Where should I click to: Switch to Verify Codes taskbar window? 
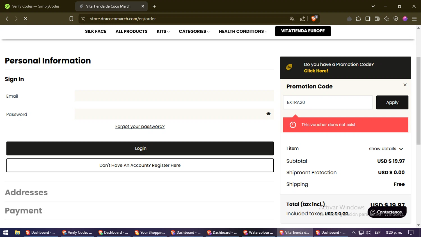coord(77,233)
